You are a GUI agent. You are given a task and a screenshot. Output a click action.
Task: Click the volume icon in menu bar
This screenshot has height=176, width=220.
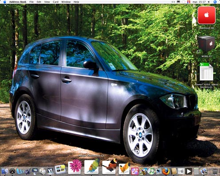click(x=208, y=2)
